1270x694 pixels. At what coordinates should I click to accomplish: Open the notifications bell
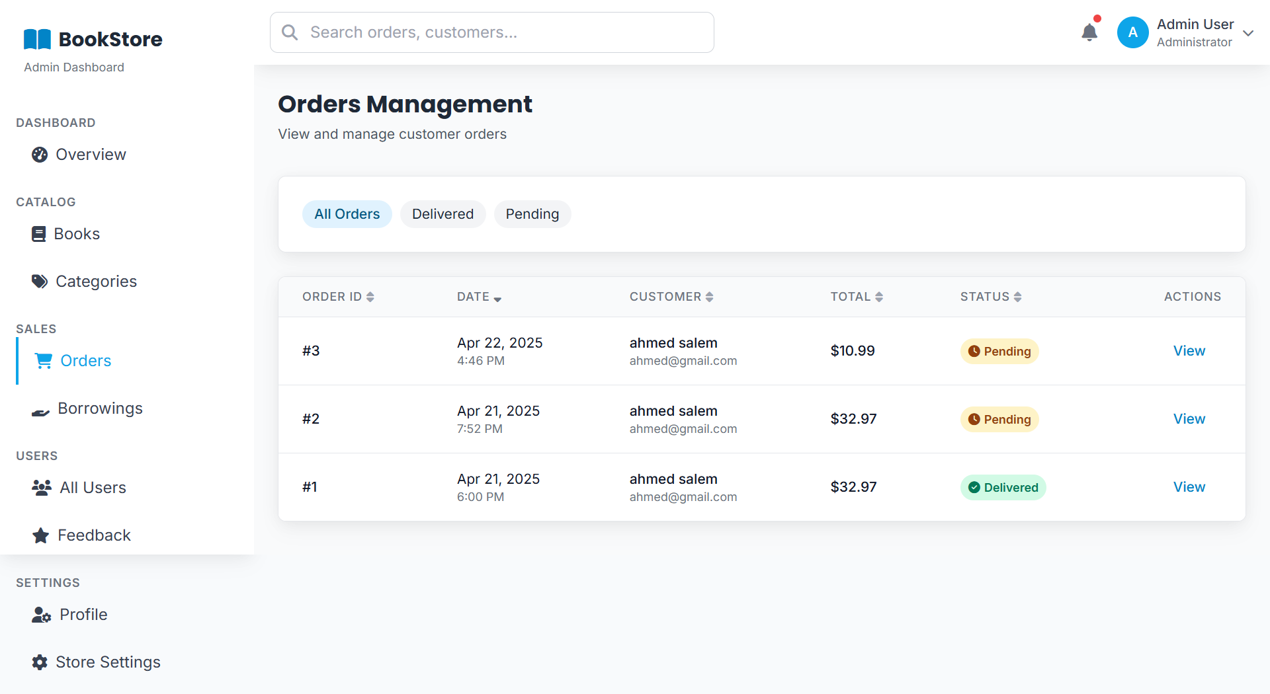[1089, 32]
